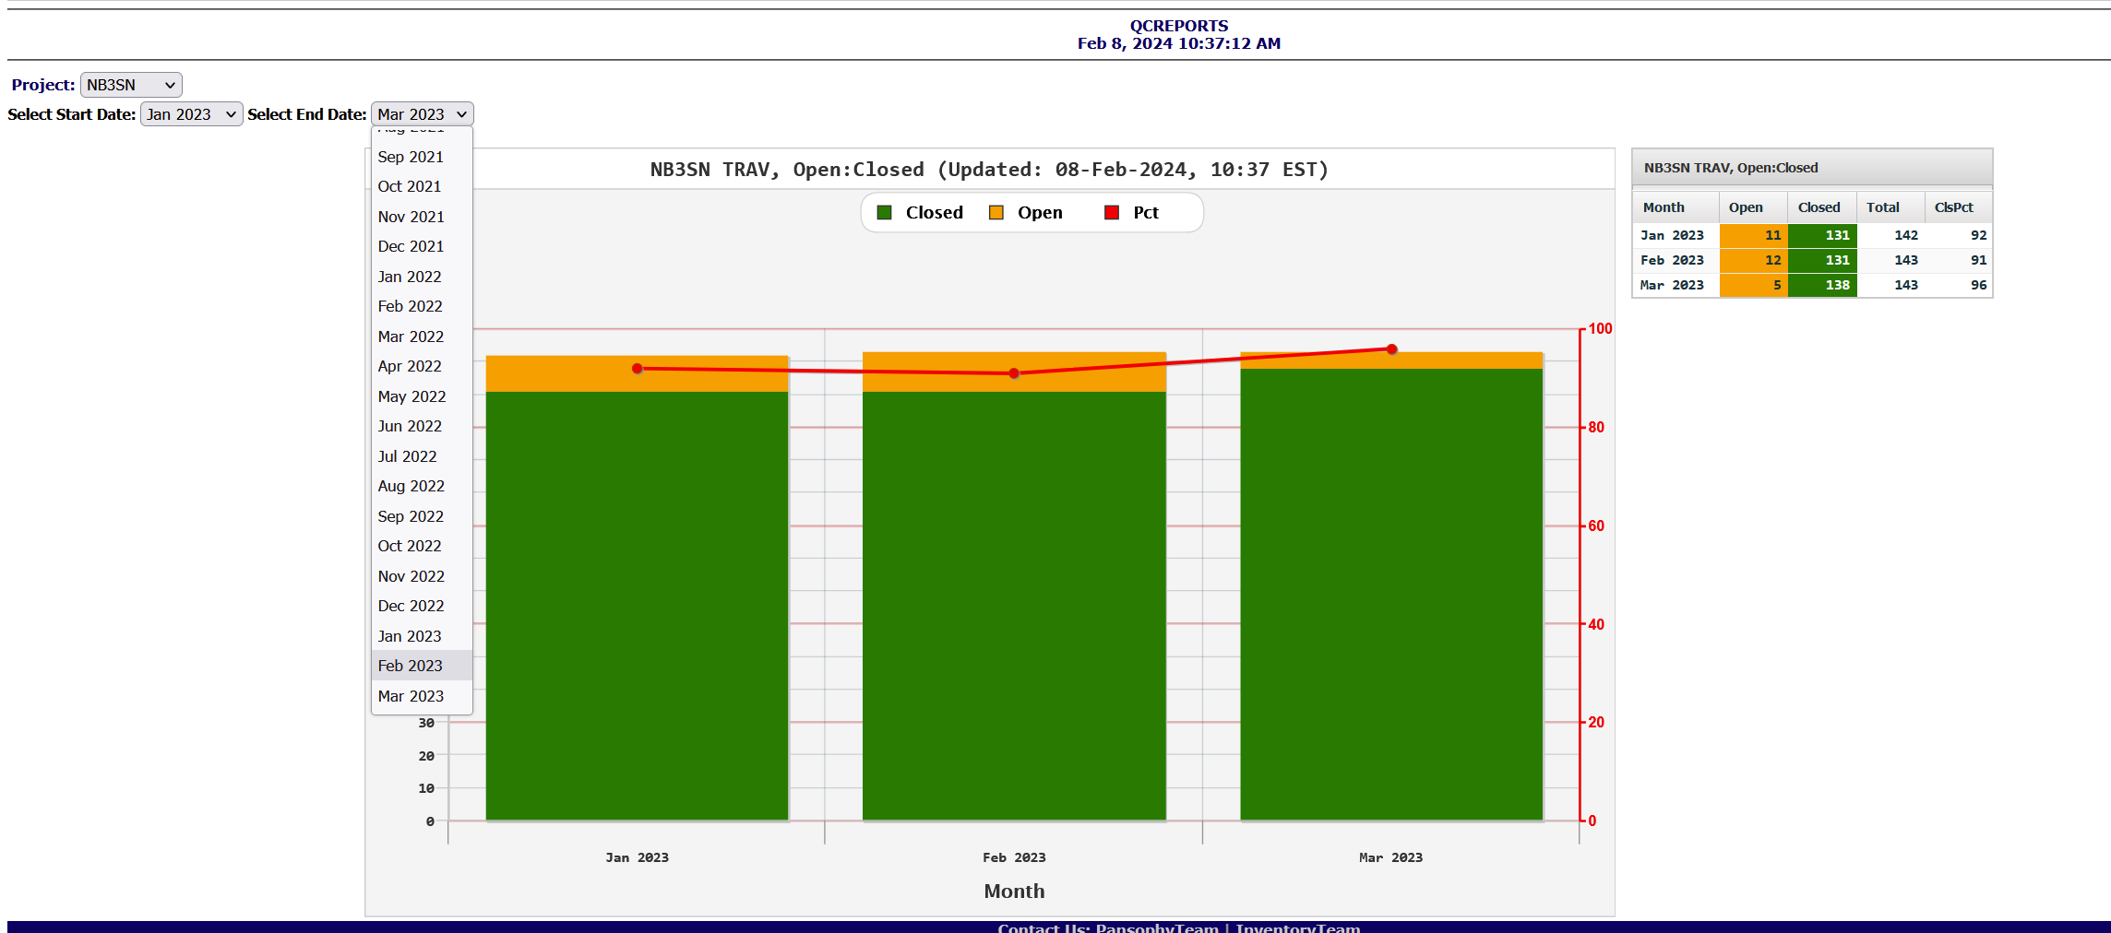
Task: Toggle the Closed series legend item
Action: [x=934, y=213]
